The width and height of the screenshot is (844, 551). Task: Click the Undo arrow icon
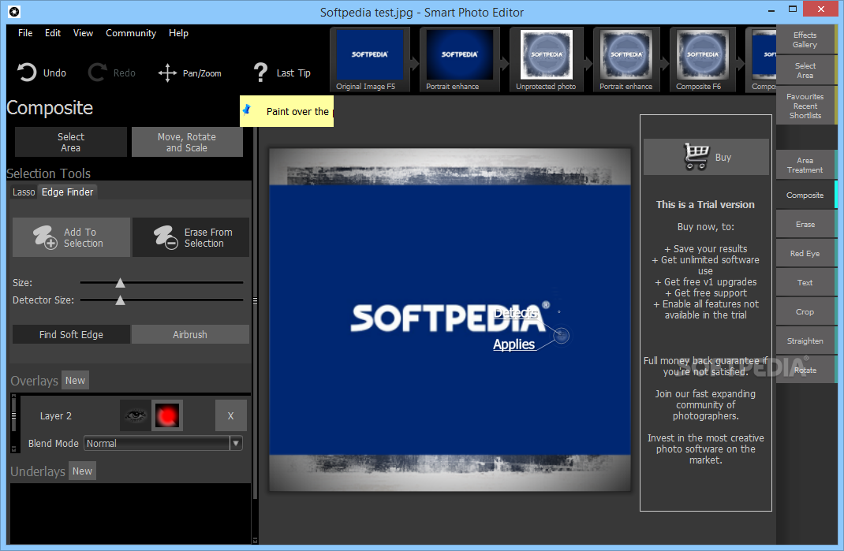pyautogui.click(x=26, y=73)
